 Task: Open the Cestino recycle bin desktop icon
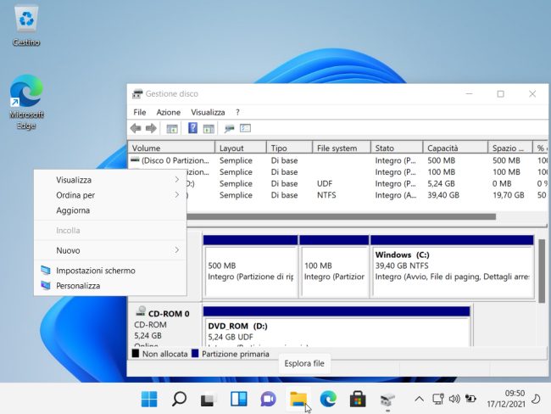point(26,25)
